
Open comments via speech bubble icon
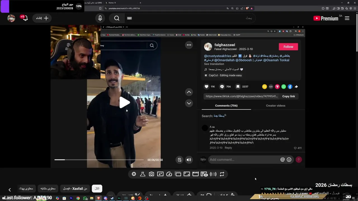tap(222, 87)
